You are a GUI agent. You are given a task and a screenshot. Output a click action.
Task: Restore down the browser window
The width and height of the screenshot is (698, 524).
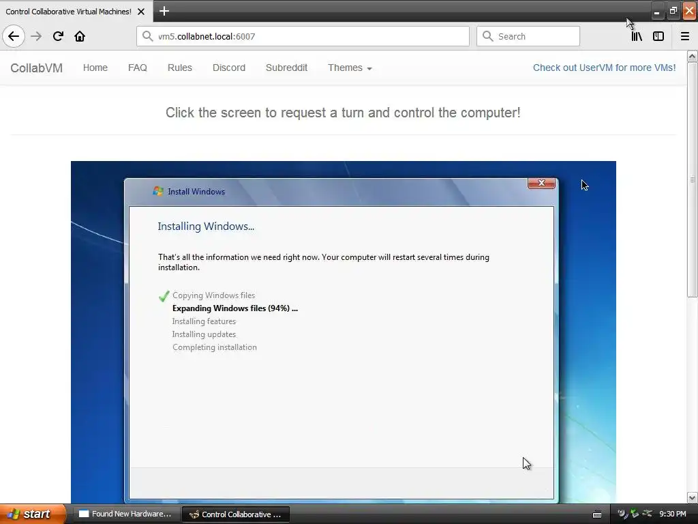tap(673, 11)
